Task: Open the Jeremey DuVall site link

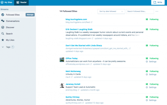Action: click(73, 84)
